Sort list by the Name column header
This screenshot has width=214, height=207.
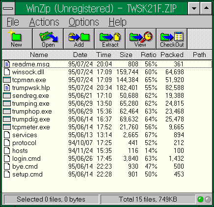point(39,55)
